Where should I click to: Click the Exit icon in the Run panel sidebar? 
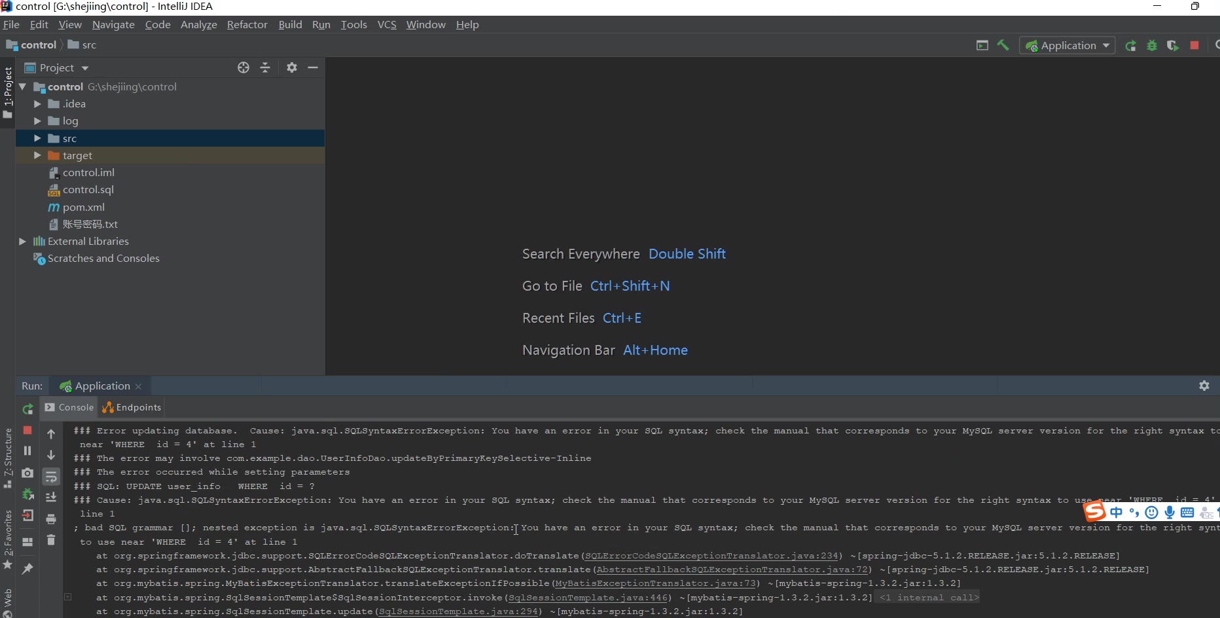(27, 516)
